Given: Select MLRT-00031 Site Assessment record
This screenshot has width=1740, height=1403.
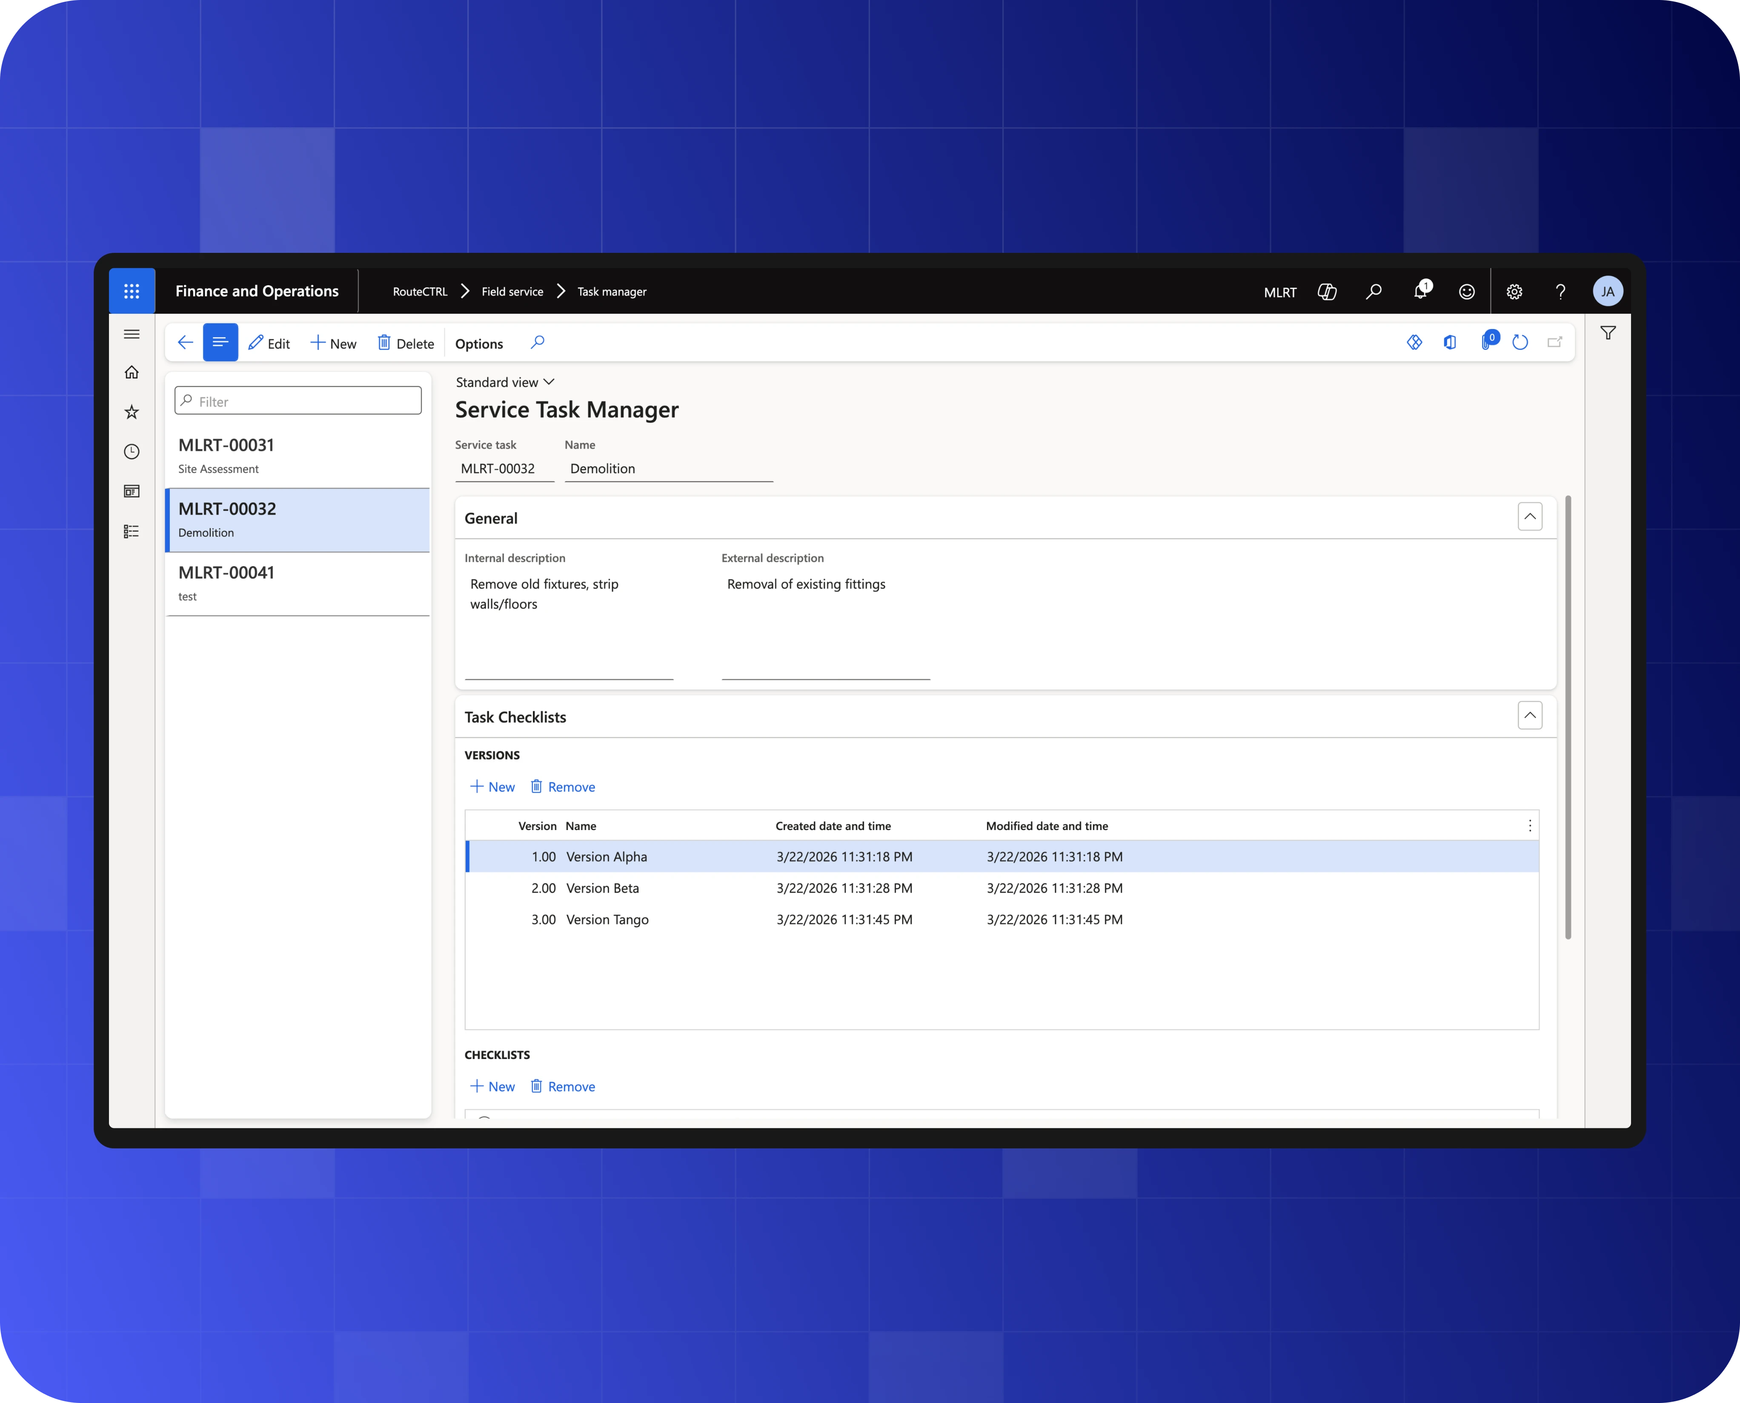Looking at the screenshot, I should pyautogui.click(x=298, y=456).
